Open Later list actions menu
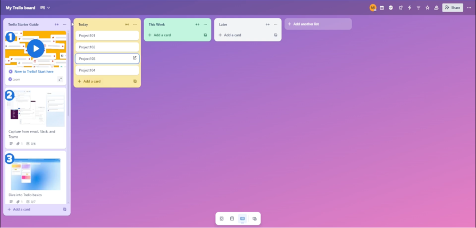The width and height of the screenshot is (476, 228). pyautogui.click(x=275, y=24)
